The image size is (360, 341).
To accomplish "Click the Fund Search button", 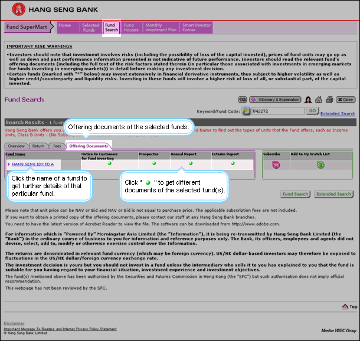I will tap(295, 194).
